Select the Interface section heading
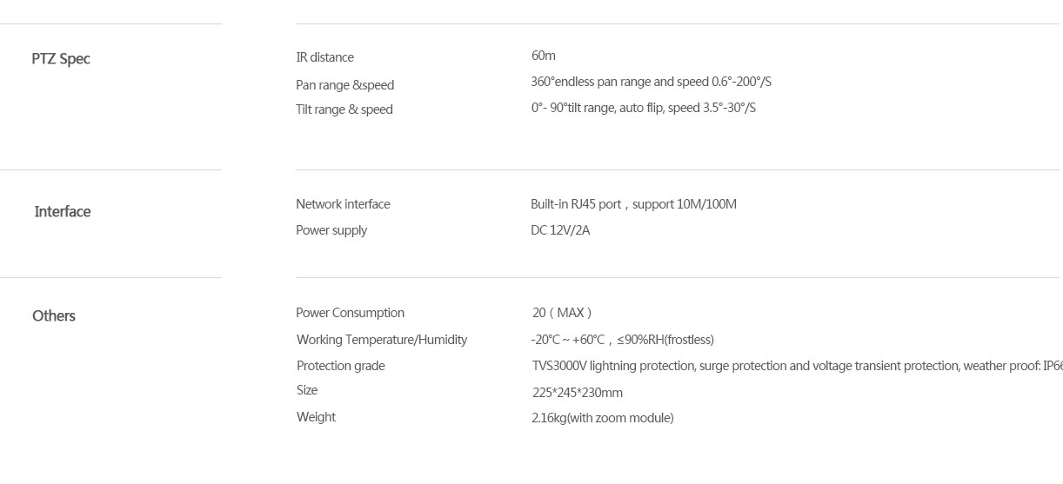Image resolution: width=1063 pixels, height=484 pixels. point(63,211)
